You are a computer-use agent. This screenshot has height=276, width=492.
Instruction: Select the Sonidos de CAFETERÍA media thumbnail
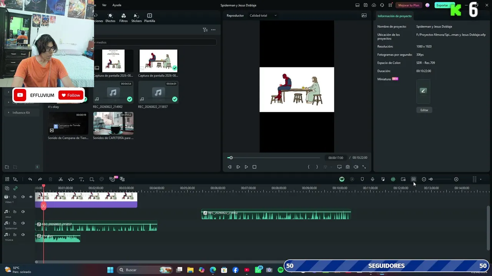(113, 123)
